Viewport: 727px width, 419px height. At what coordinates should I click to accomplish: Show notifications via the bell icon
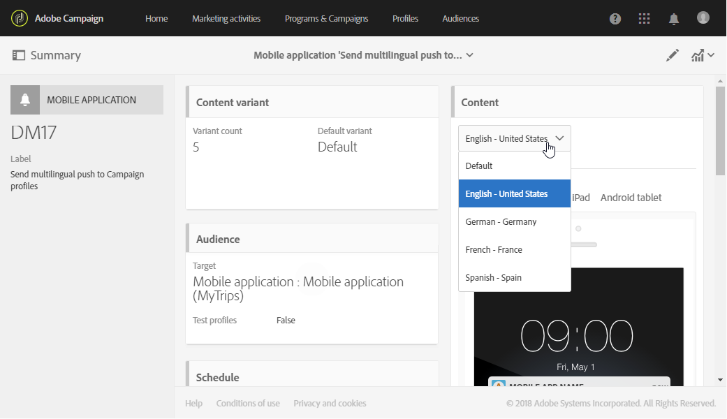pos(674,19)
